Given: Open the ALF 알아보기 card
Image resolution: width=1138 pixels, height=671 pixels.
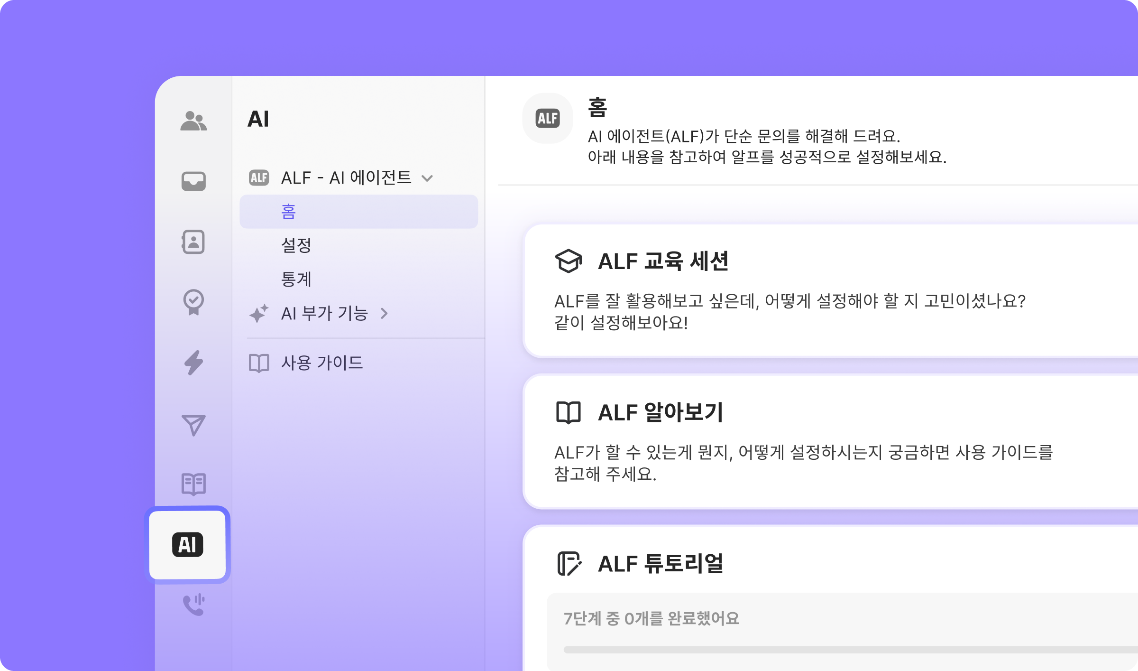Looking at the screenshot, I should coord(830,442).
